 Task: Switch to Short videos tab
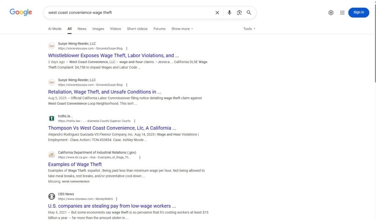tap(137, 29)
